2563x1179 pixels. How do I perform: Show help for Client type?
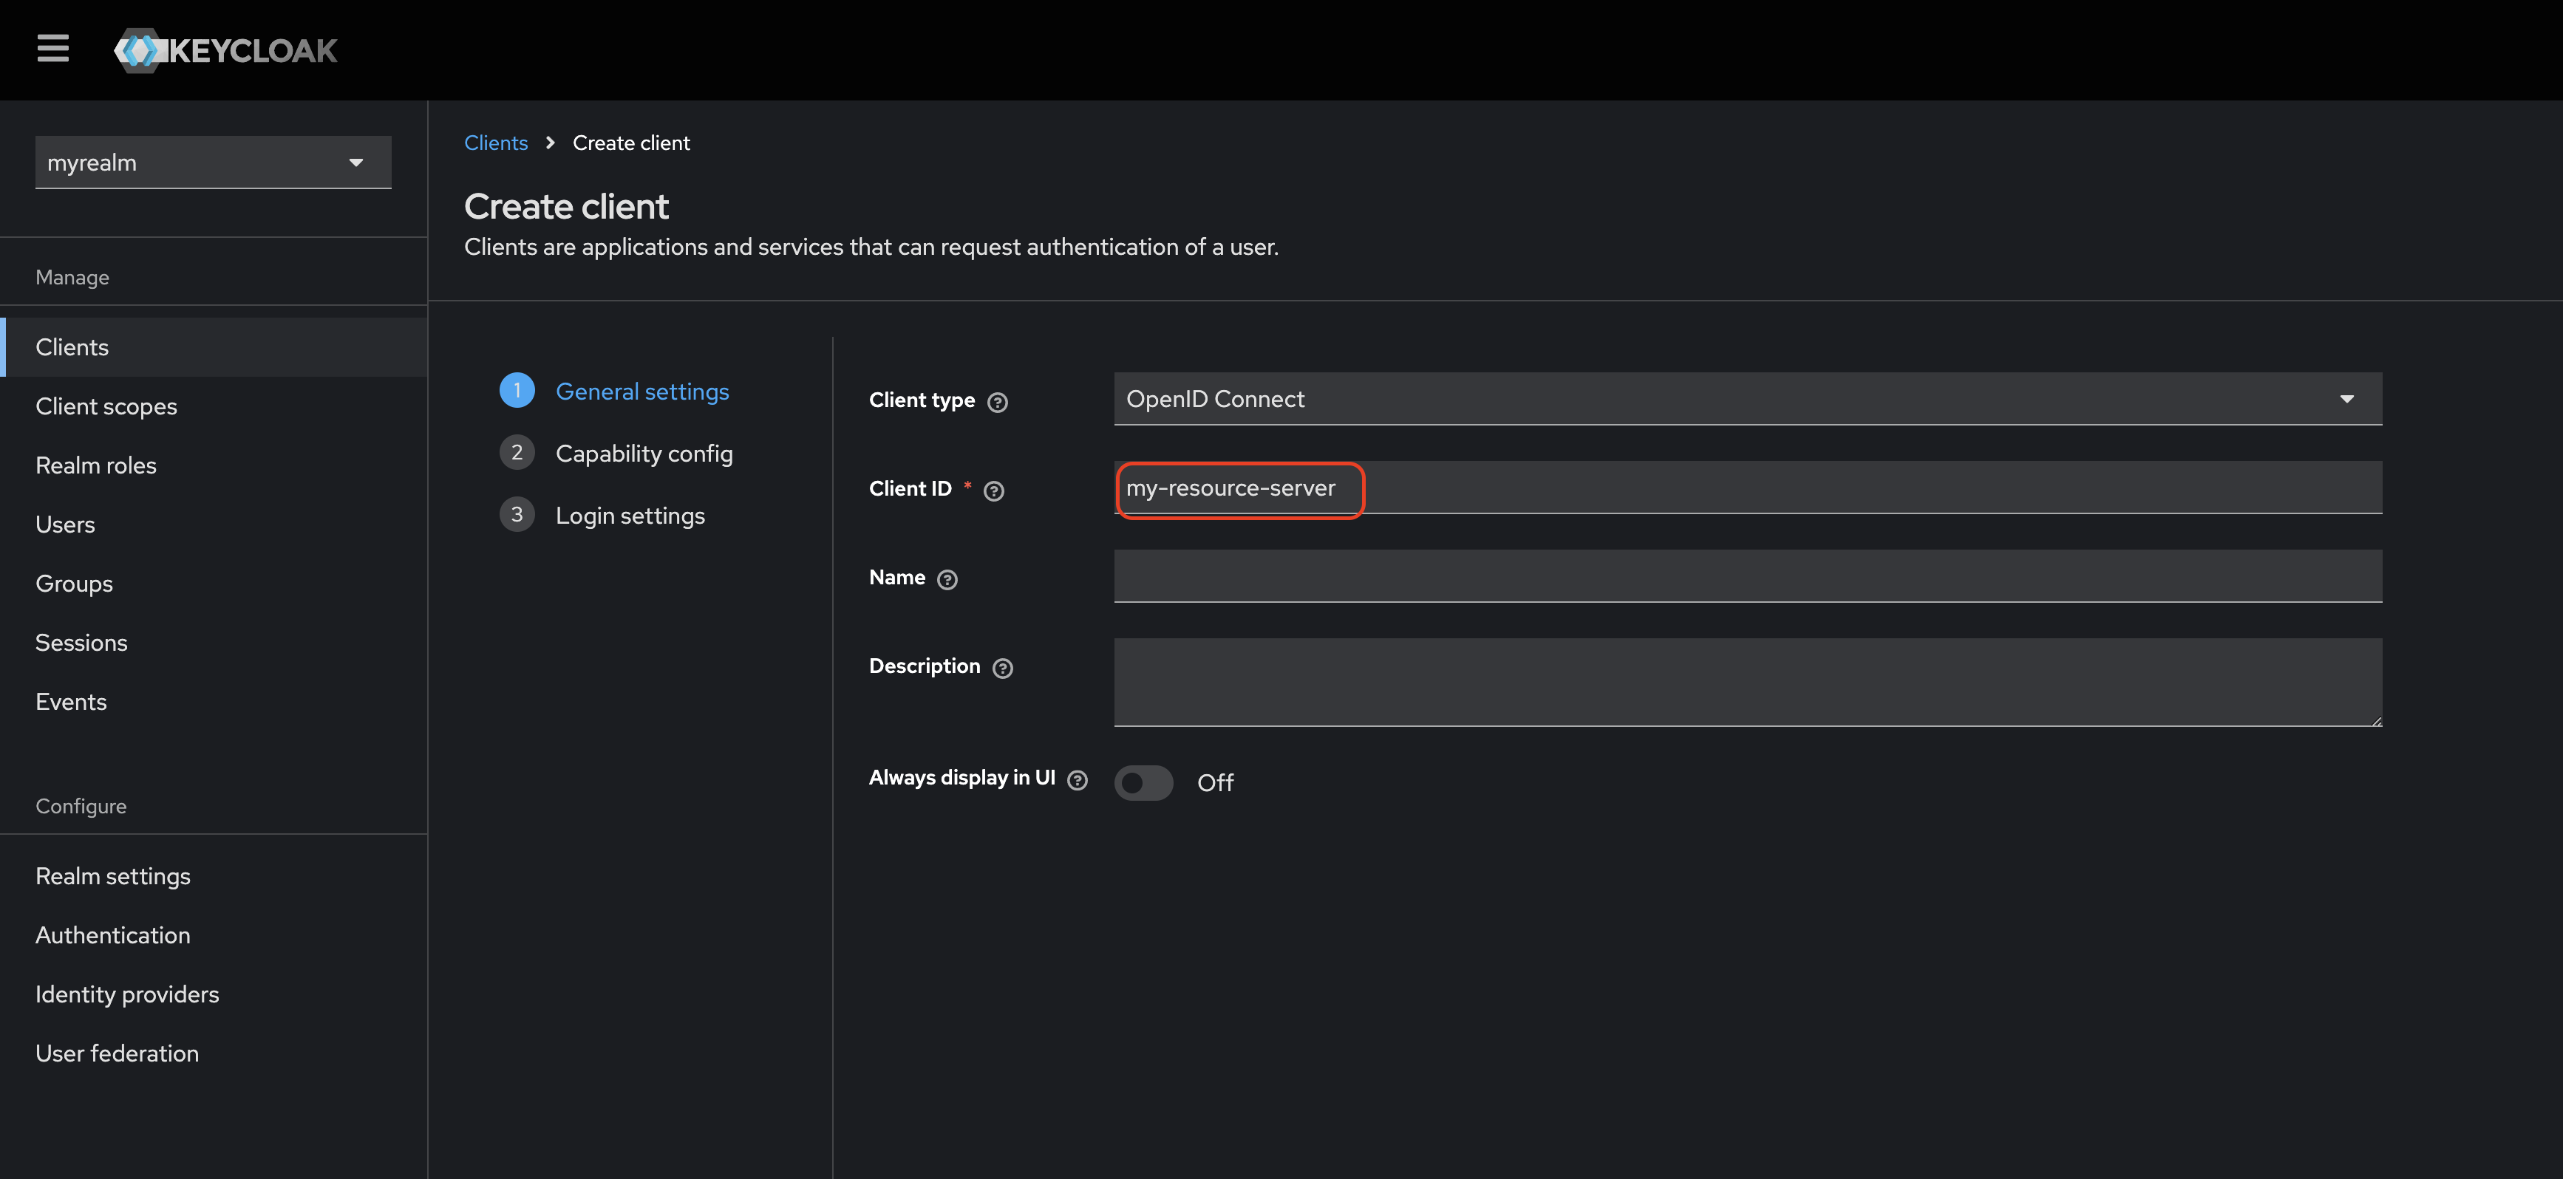tap(997, 402)
